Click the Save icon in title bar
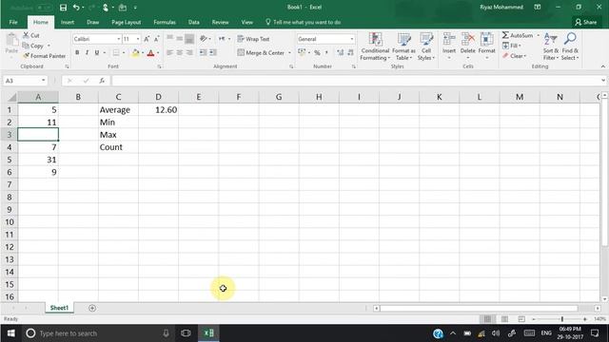 (63, 8)
